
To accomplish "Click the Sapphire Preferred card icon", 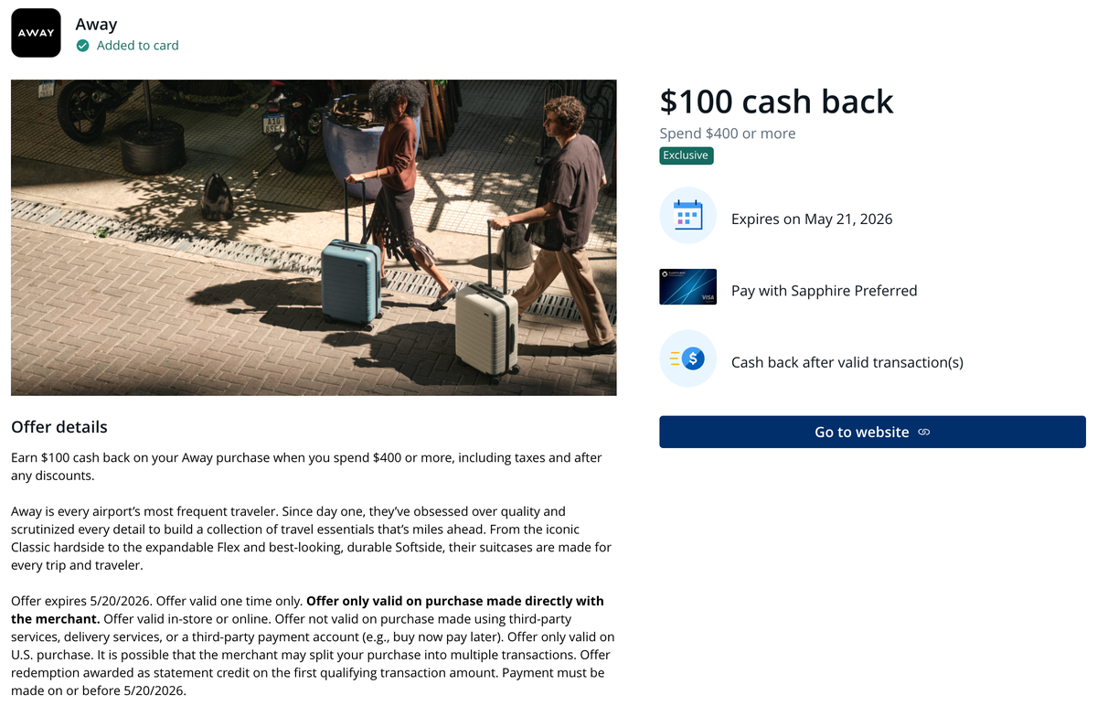I will pyautogui.click(x=687, y=286).
